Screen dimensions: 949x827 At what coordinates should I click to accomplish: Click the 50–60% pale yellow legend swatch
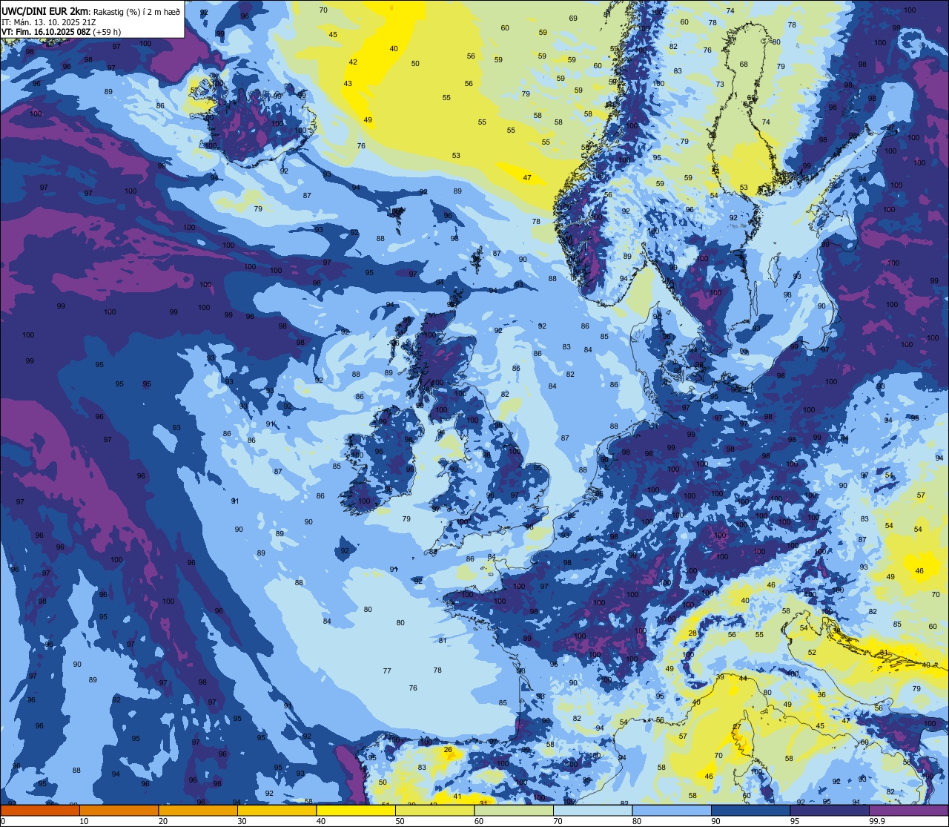tap(434, 810)
